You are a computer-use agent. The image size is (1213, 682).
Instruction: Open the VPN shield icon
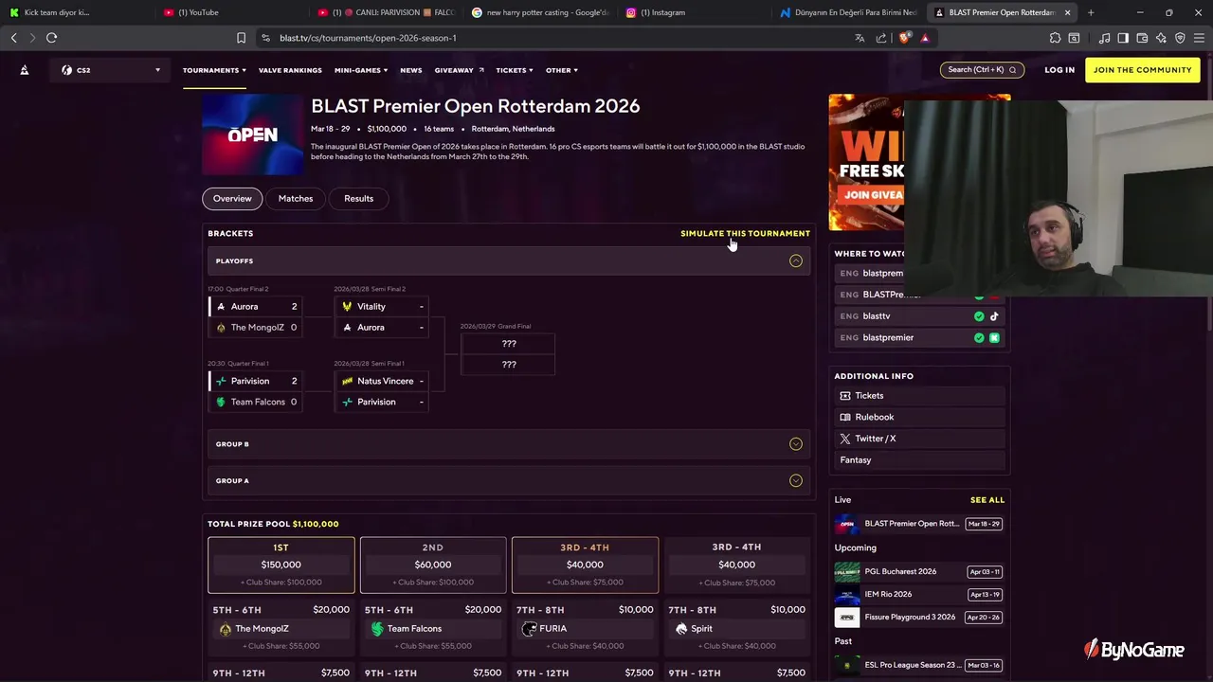point(1180,38)
